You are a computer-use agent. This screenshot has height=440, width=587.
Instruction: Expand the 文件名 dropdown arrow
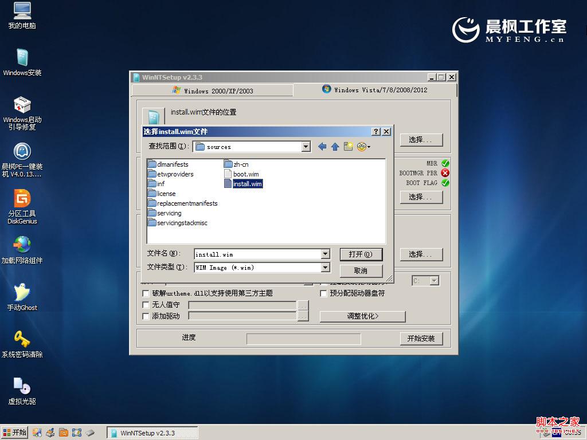pos(325,254)
